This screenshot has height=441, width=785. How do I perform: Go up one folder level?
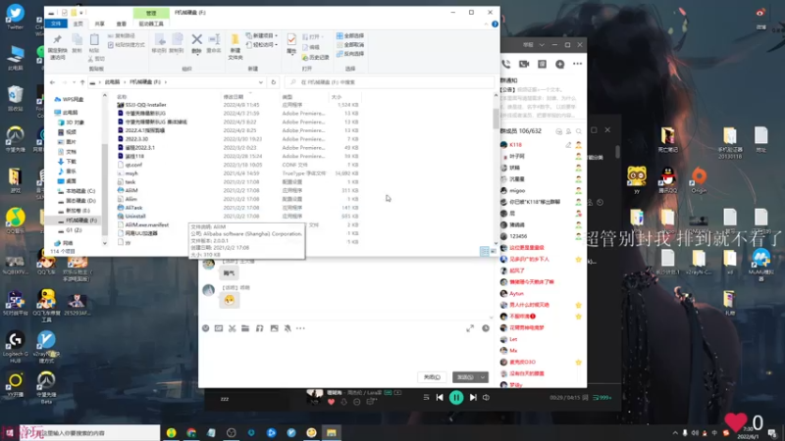tap(82, 82)
